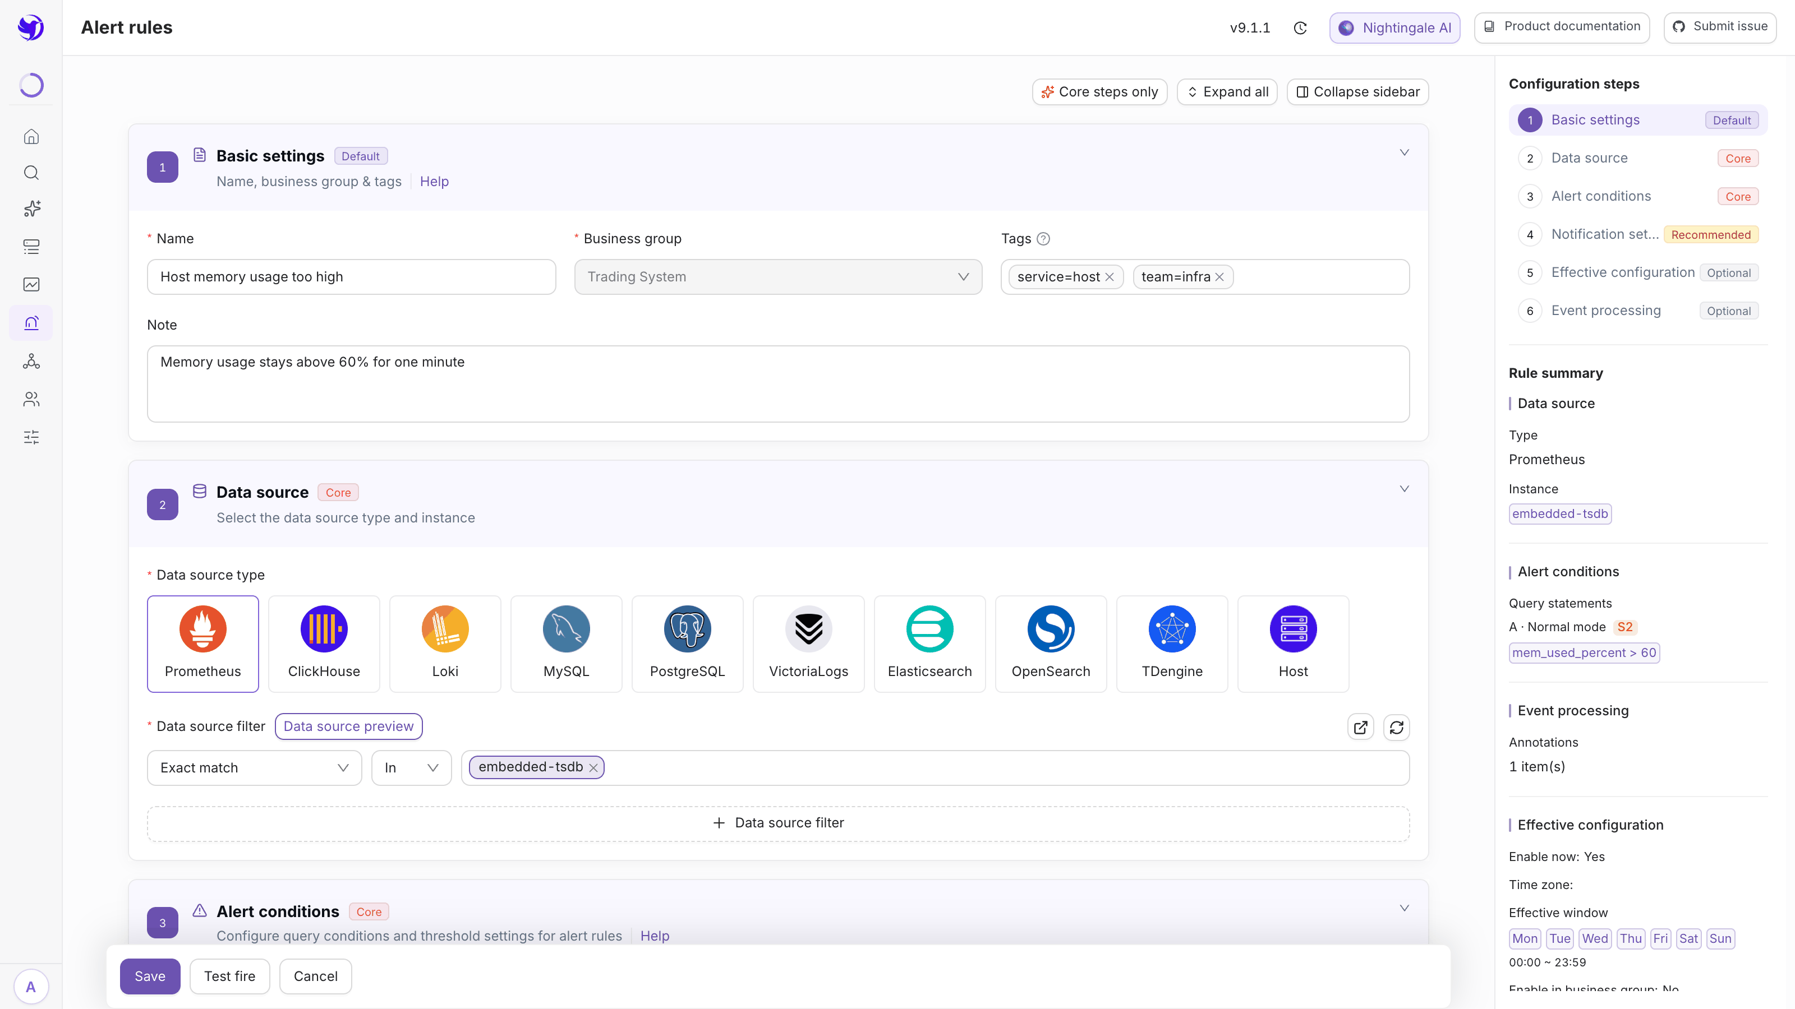Open Nightingale AI assistant
The height and width of the screenshot is (1009, 1795).
(x=1394, y=28)
